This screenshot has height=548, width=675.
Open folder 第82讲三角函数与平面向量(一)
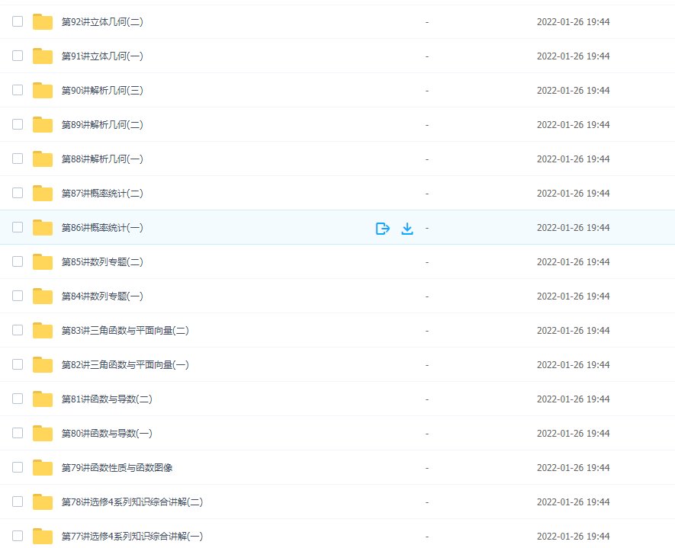click(x=125, y=365)
